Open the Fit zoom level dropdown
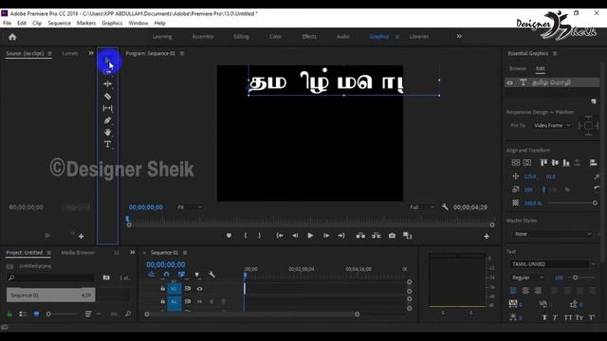 189,207
